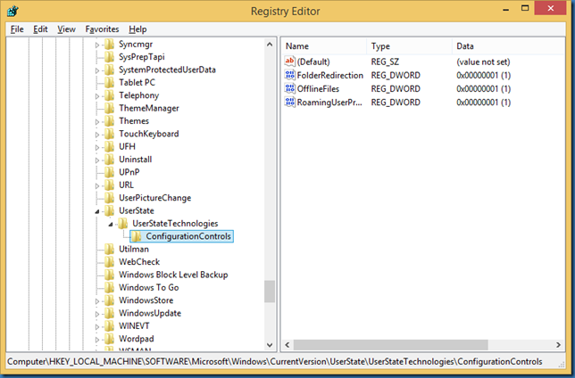
Task: Select the Wordpad key
Action: tap(137, 339)
